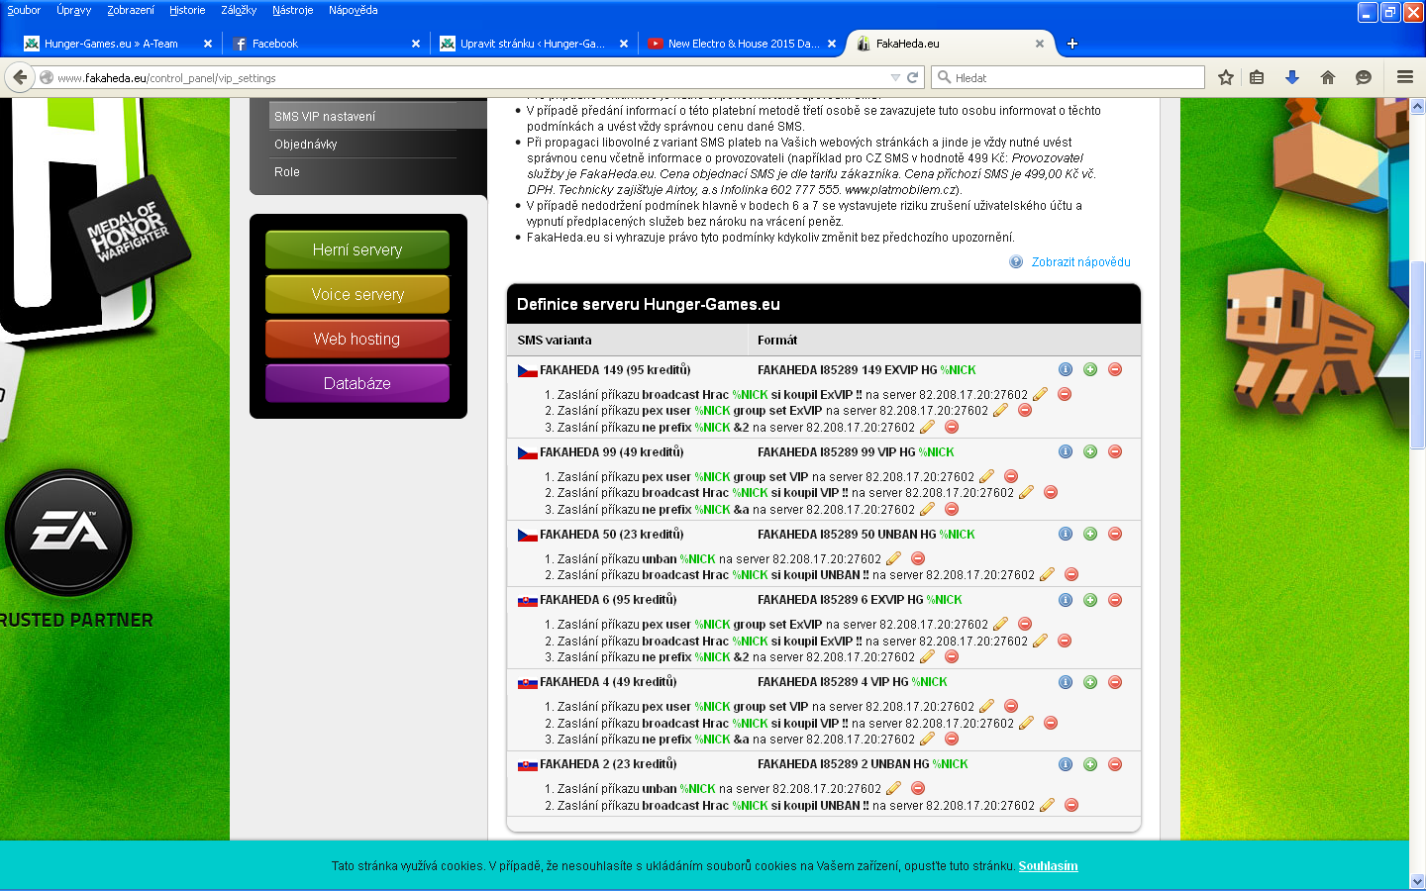1426x891 pixels.
Task: Open the URL bar history dropdown arrow
Action: (895, 77)
